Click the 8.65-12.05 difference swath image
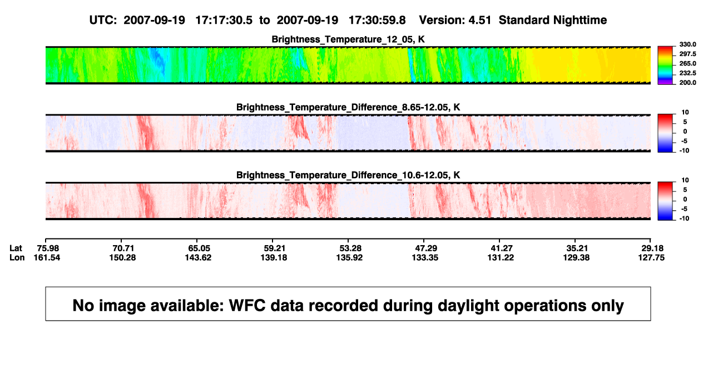723x370 pixels. (348, 133)
